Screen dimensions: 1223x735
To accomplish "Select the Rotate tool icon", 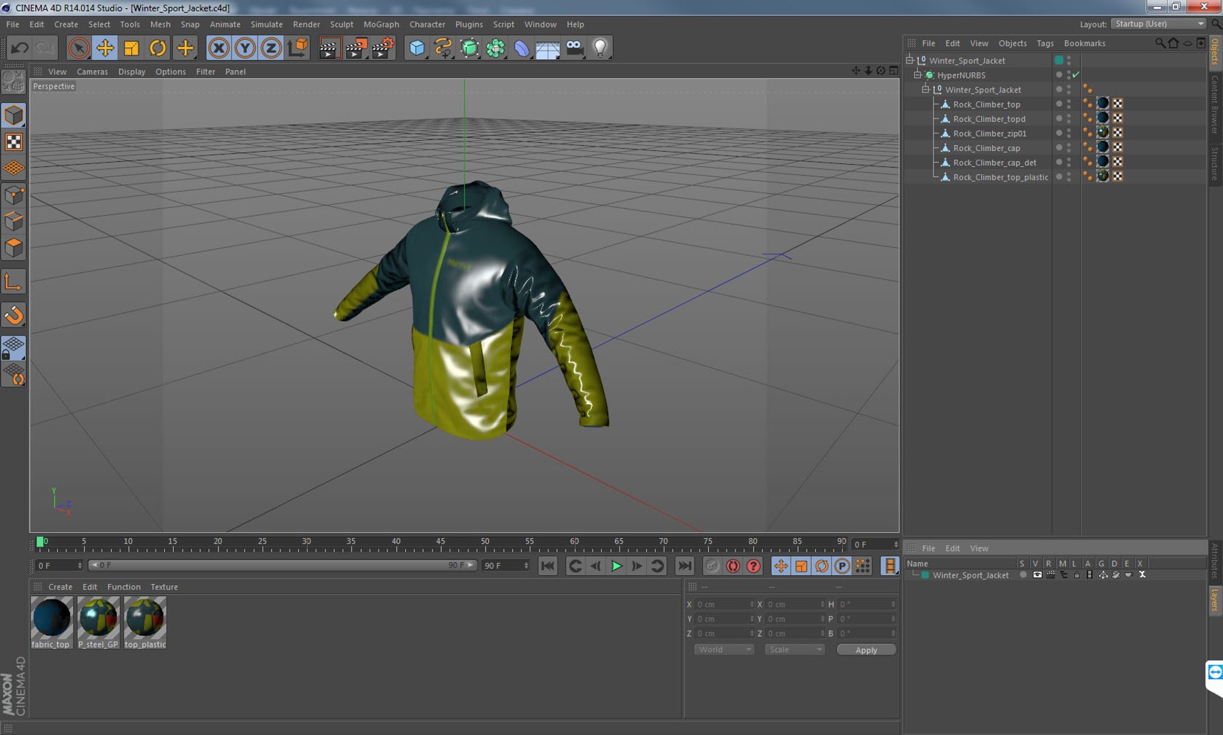I will click(x=158, y=48).
